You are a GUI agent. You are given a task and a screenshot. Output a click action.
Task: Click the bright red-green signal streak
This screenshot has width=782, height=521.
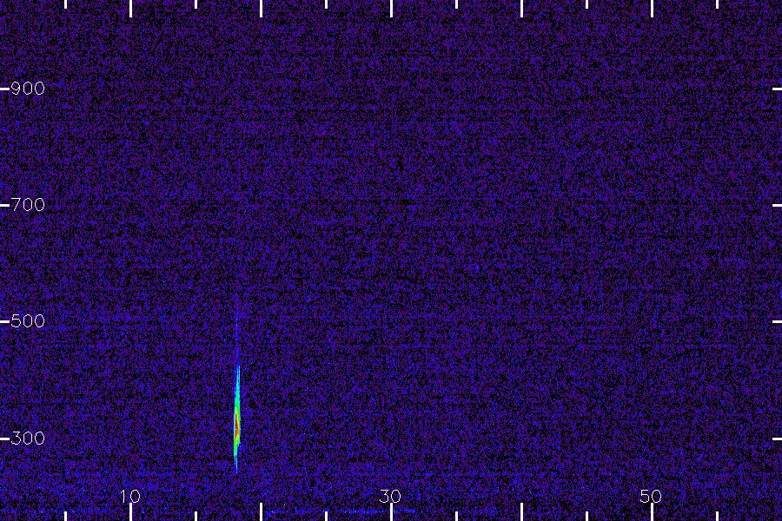[x=237, y=419]
